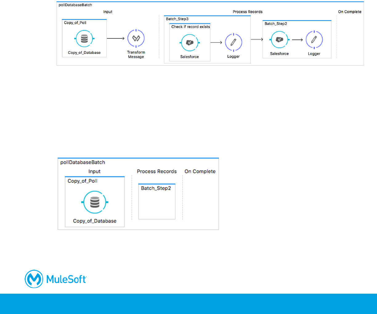Click Salesforce text label in top Batch_Step2
The width and height of the screenshot is (377, 314).
pos(279,54)
